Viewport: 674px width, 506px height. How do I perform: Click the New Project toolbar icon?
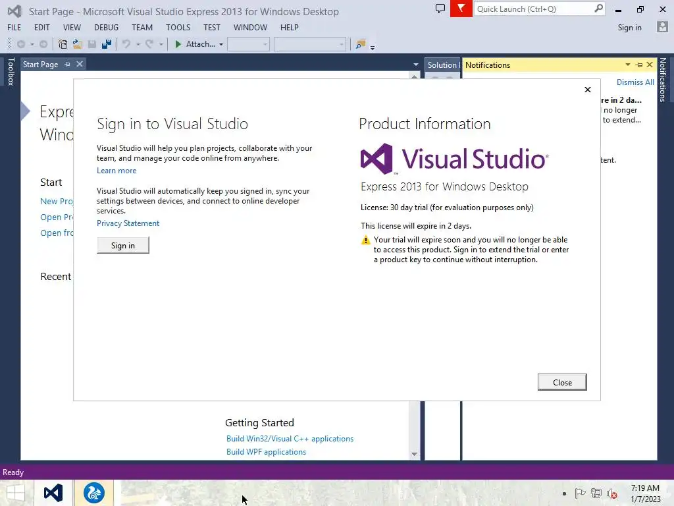click(x=63, y=44)
